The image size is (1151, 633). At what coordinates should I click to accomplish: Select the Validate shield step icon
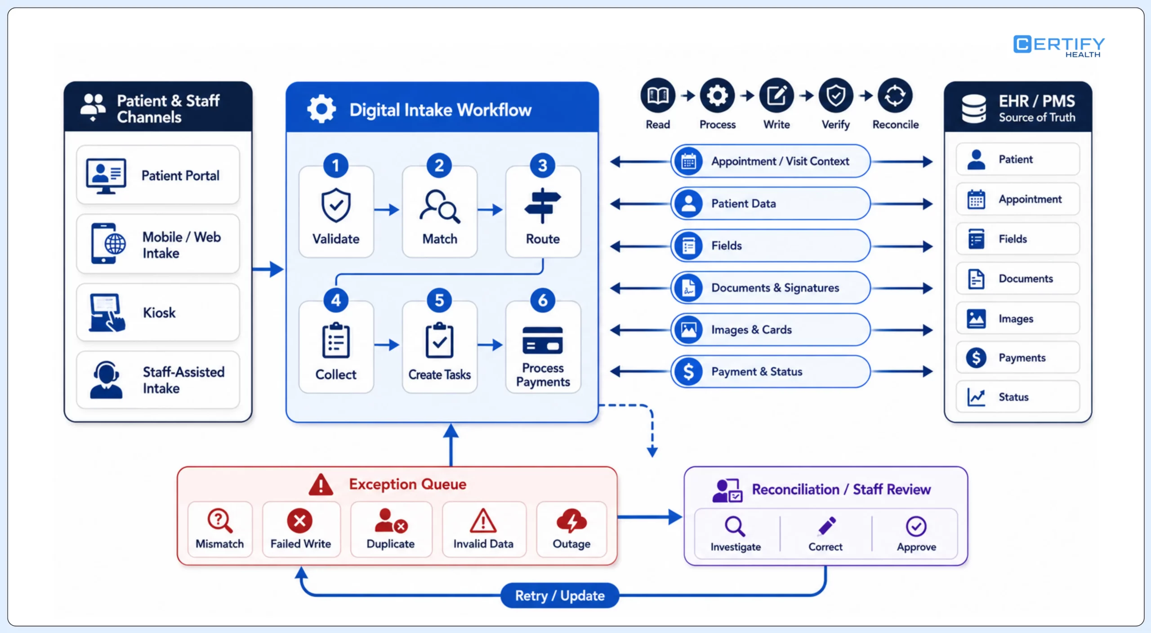[336, 205]
